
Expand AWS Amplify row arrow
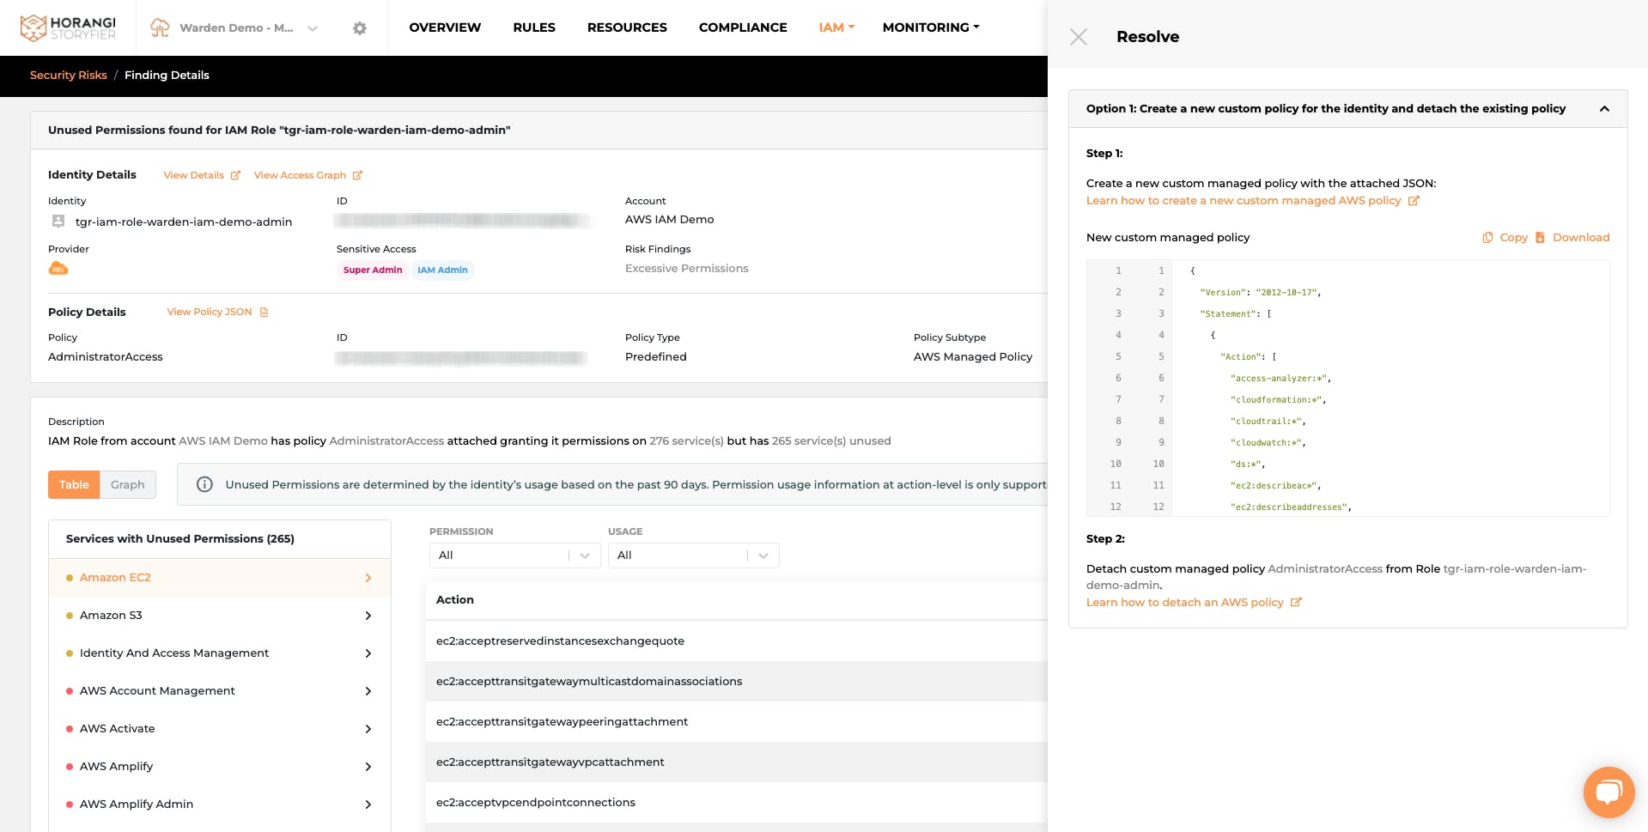[x=368, y=767]
